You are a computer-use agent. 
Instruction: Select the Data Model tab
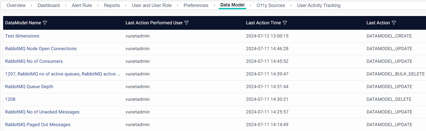[232, 5]
